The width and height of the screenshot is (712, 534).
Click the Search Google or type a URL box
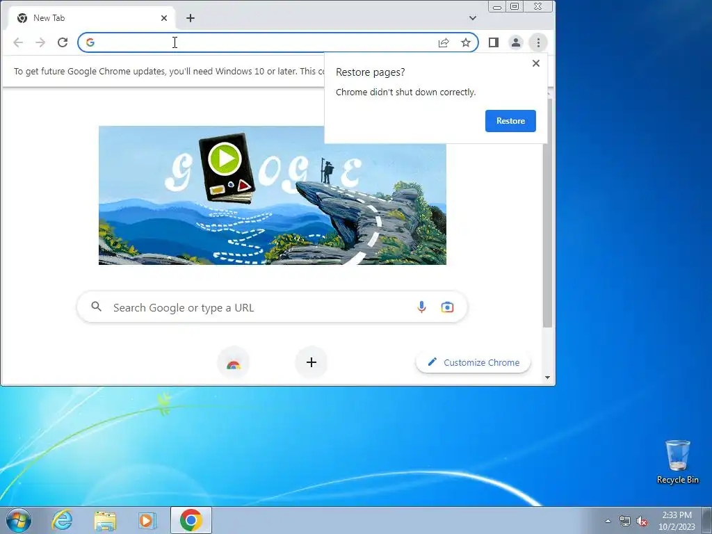[x=272, y=307]
